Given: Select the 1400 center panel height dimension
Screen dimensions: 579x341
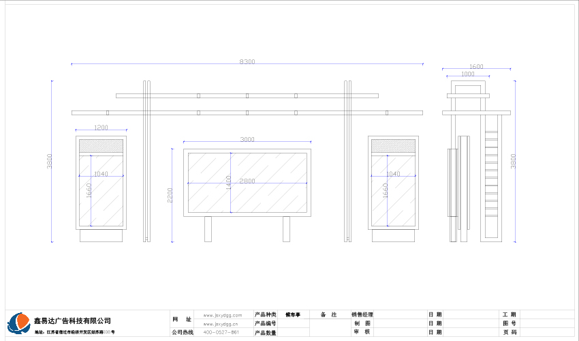Looking at the screenshot, I should tap(228, 182).
